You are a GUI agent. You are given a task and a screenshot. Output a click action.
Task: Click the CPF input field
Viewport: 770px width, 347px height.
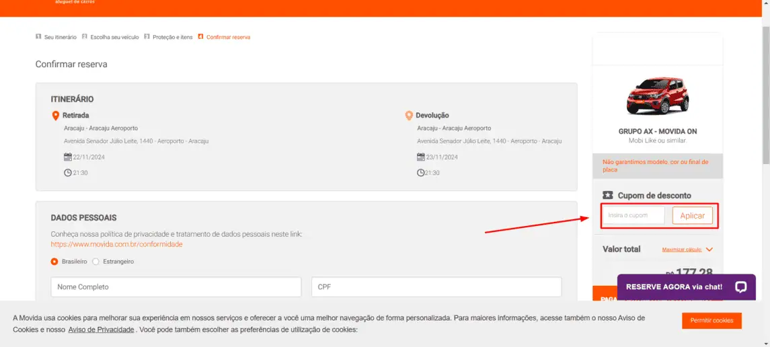(x=436, y=286)
